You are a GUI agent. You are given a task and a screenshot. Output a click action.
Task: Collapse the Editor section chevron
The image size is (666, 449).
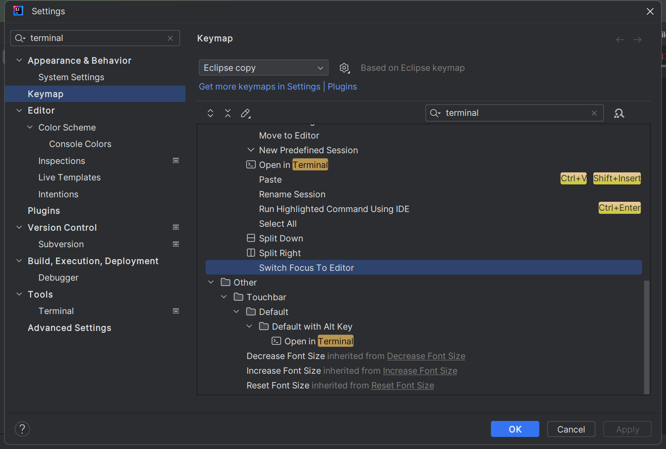pyautogui.click(x=19, y=110)
